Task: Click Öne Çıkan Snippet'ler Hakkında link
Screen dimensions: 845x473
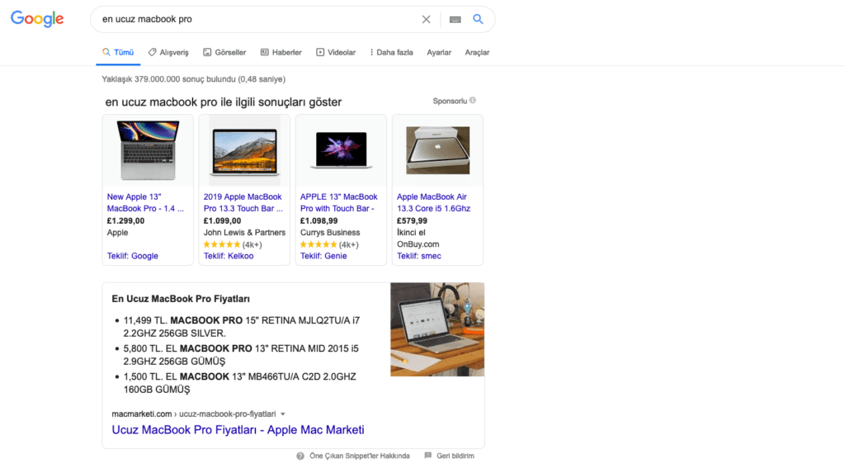Action: (360, 456)
